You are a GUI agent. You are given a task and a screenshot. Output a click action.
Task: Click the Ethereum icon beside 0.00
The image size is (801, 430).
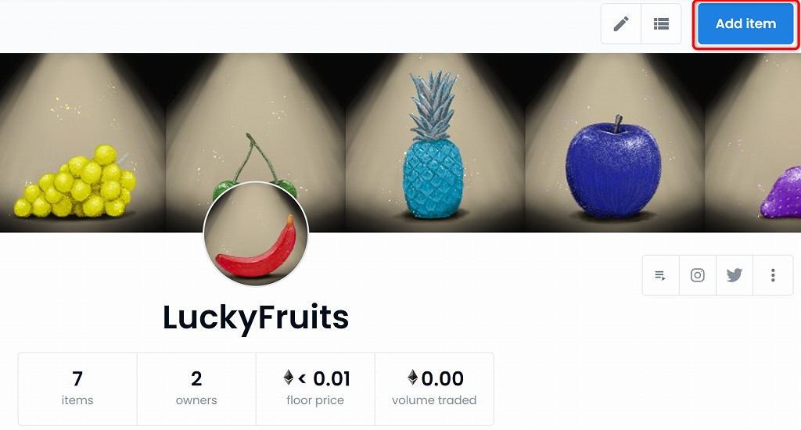pyautogui.click(x=413, y=378)
